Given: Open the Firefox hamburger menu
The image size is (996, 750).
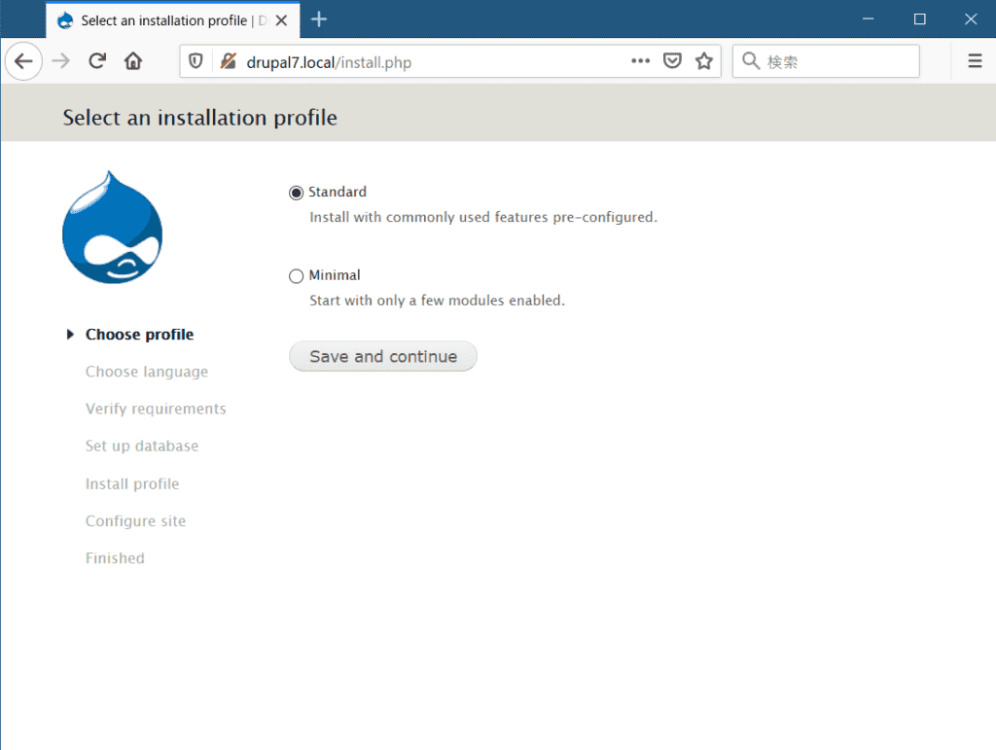Looking at the screenshot, I should (975, 61).
